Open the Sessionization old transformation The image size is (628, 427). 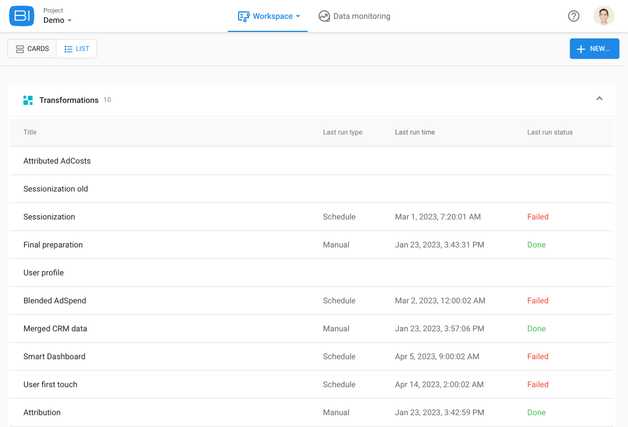pos(56,189)
